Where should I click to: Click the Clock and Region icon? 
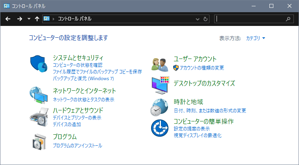click(x=160, y=106)
